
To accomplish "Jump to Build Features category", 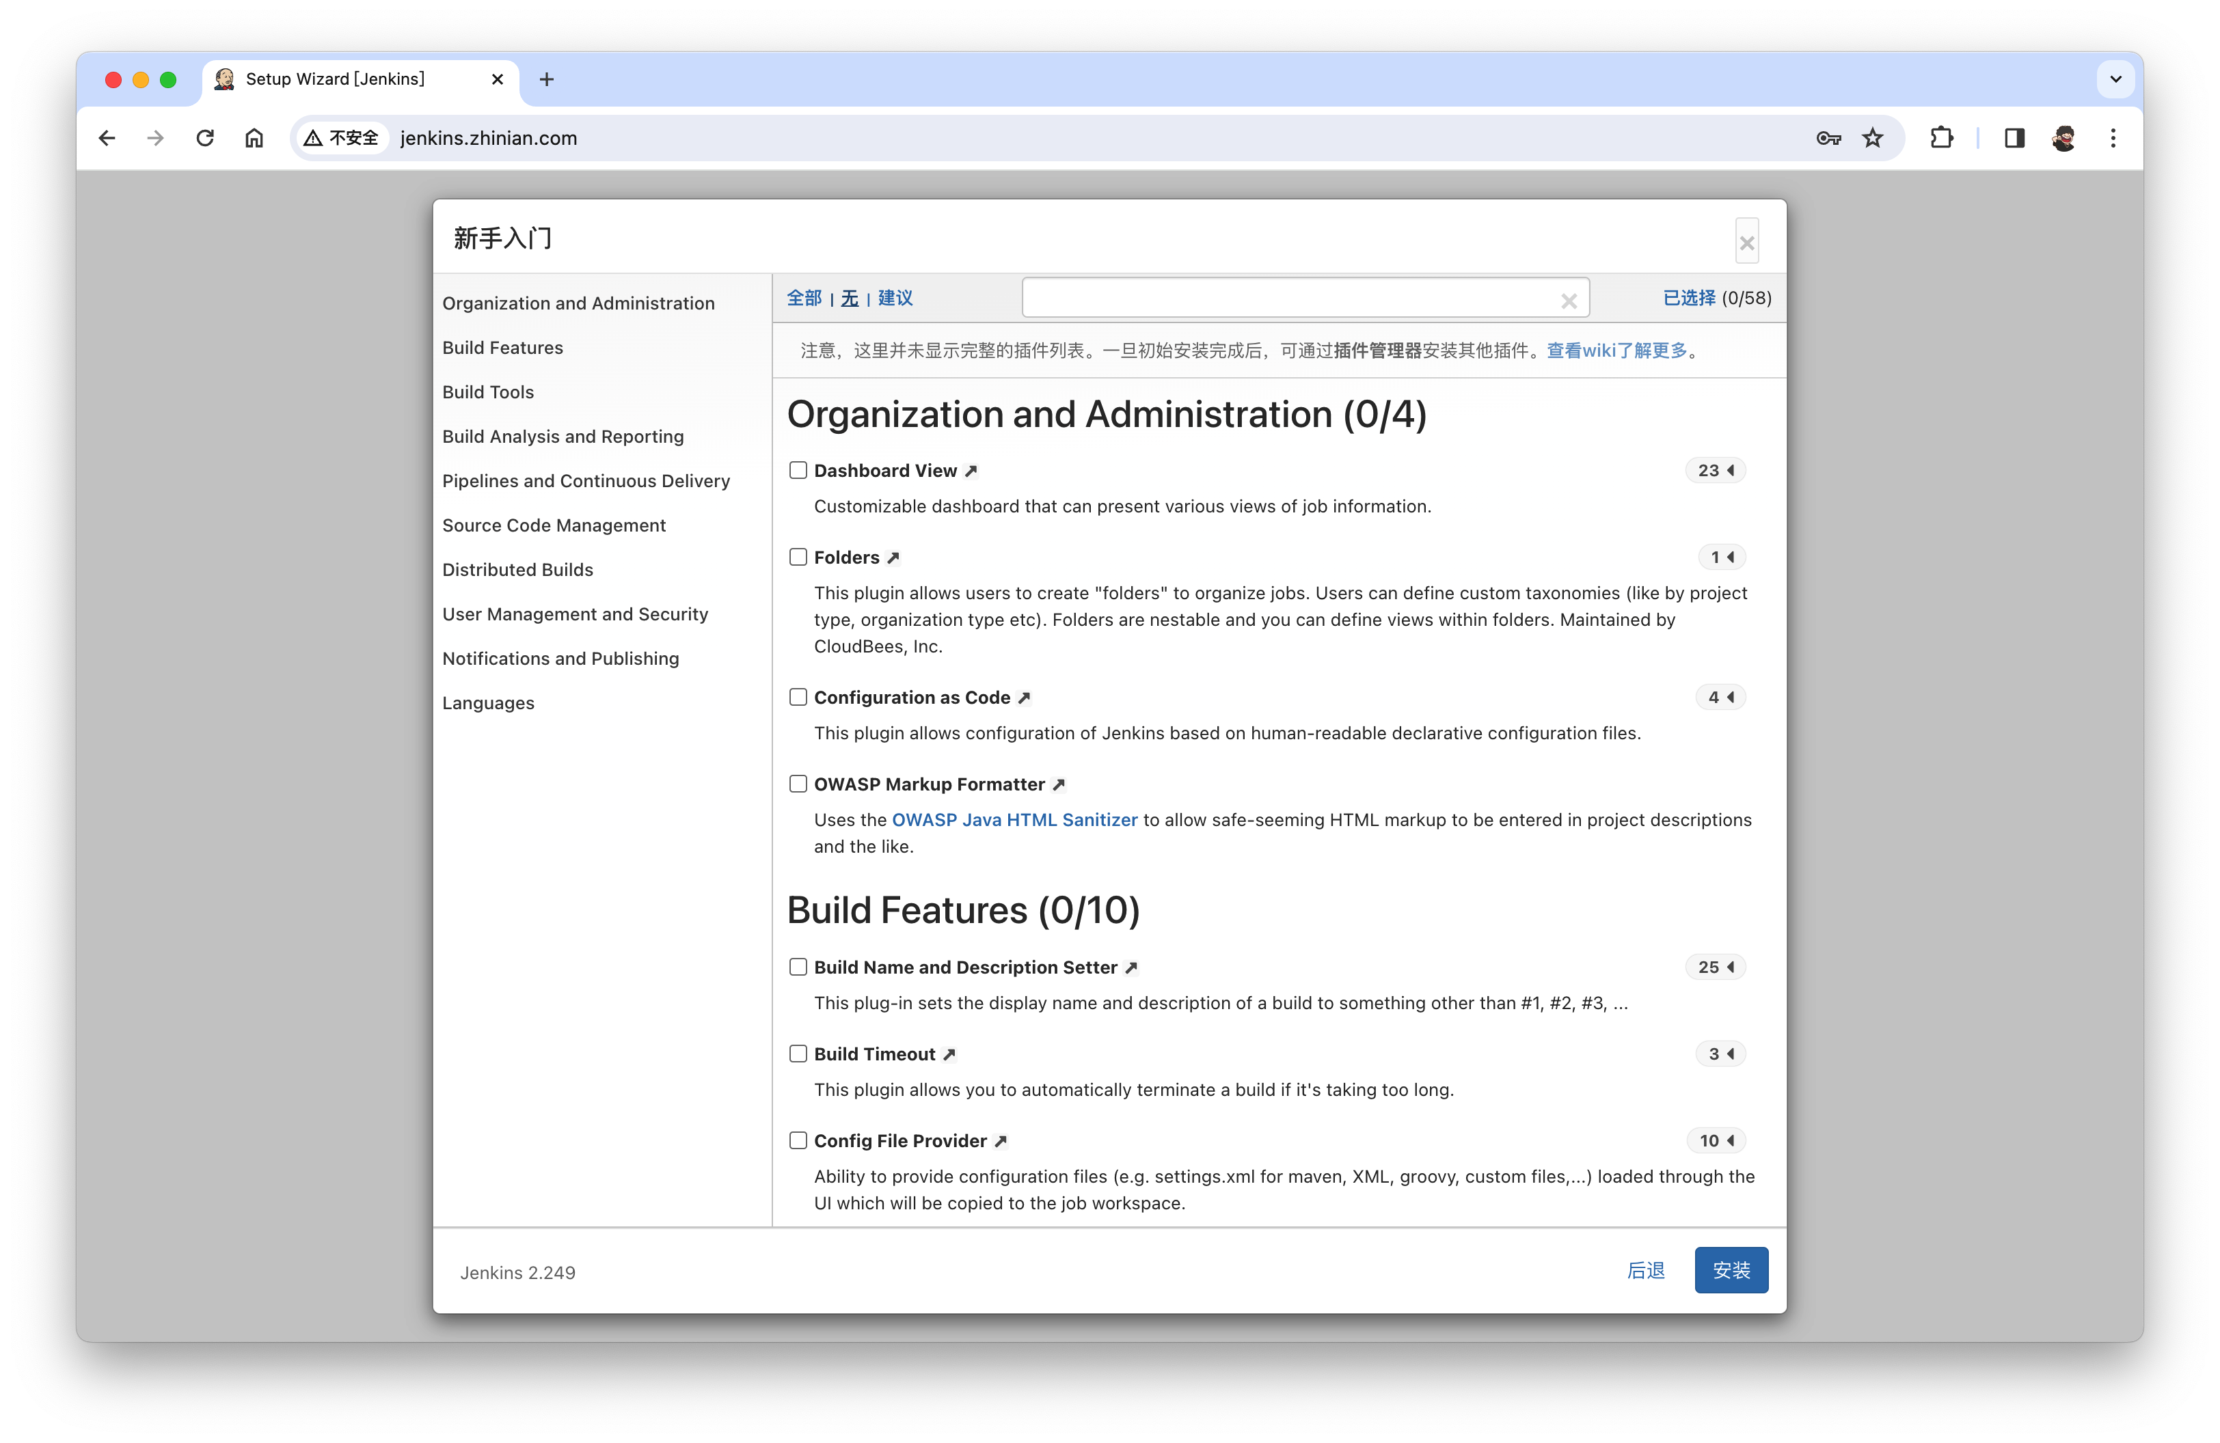I will click(x=503, y=348).
